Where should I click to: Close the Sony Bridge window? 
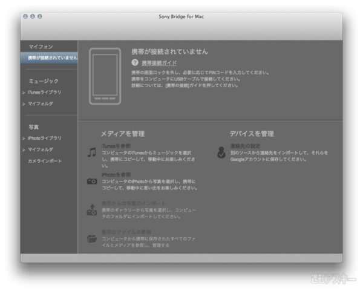(25, 16)
